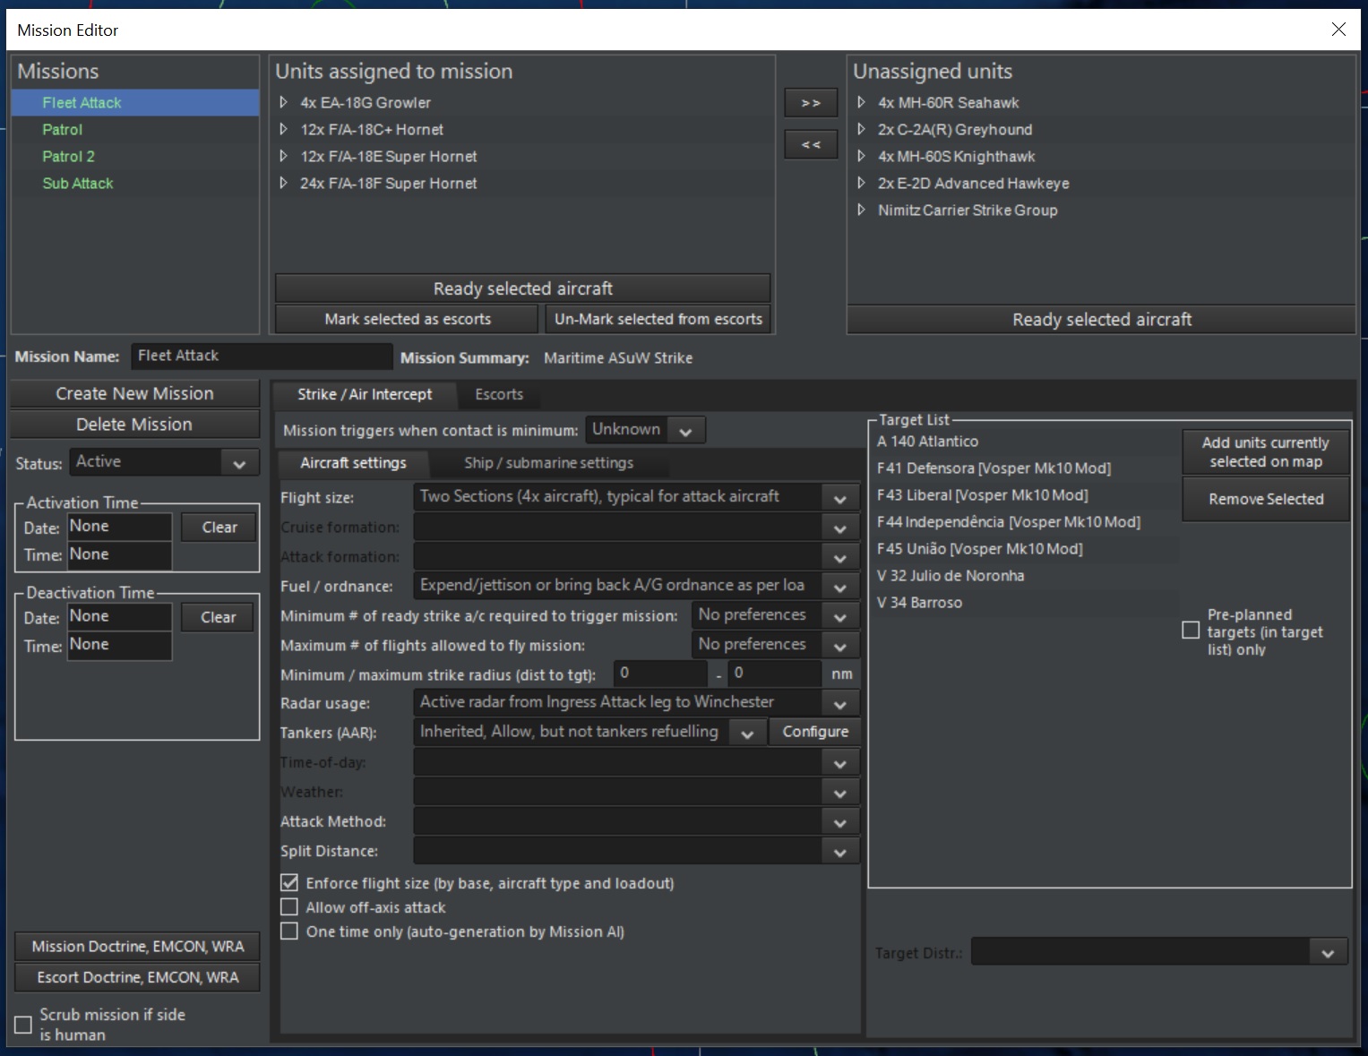
Task: Click the Activation Time's Time field
Action: (119, 554)
